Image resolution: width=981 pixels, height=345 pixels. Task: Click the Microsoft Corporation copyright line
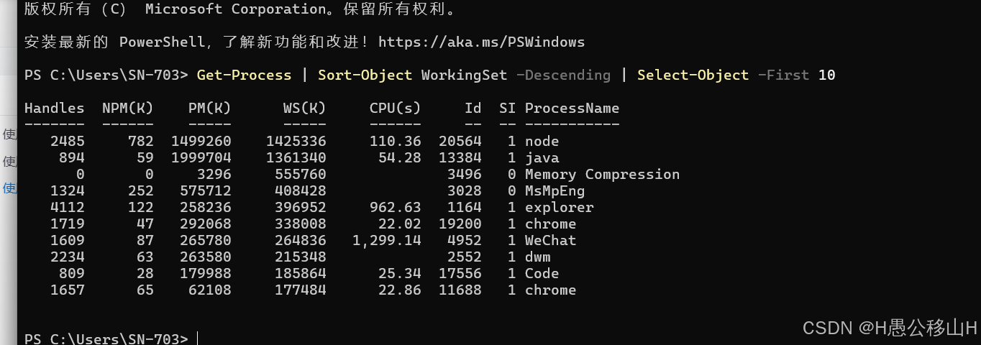click(x=244, y=9)
